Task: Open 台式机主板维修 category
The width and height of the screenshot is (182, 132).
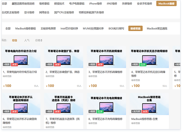Action: click(10, 12)
